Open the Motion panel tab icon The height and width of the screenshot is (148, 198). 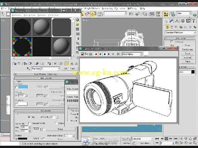[x=183, y=21]
